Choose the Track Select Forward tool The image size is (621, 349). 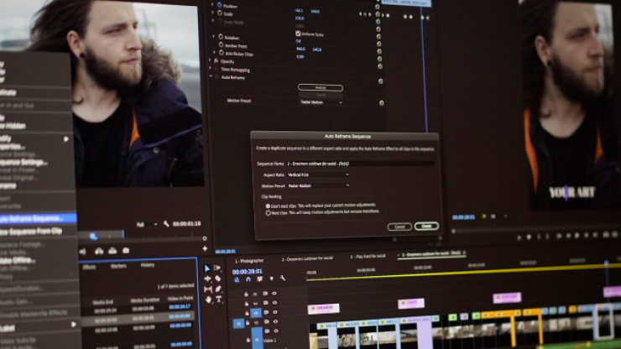pos(217,268)
